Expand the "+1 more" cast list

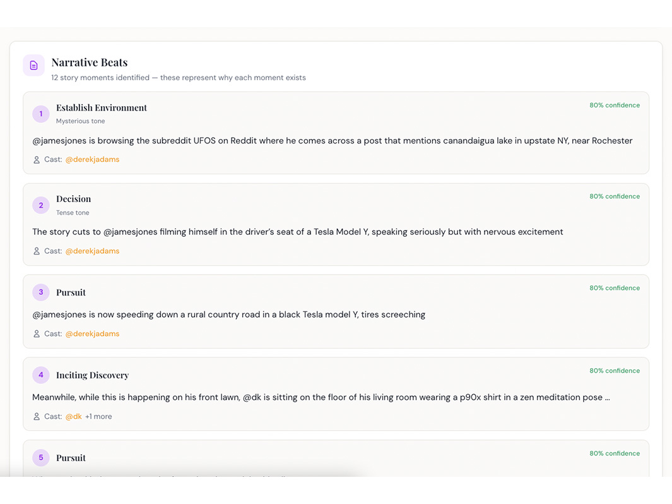pyautogui.click(x=98, y=417)
